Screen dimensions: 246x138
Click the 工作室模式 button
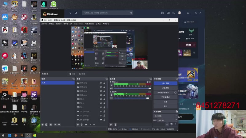[165, 97]
